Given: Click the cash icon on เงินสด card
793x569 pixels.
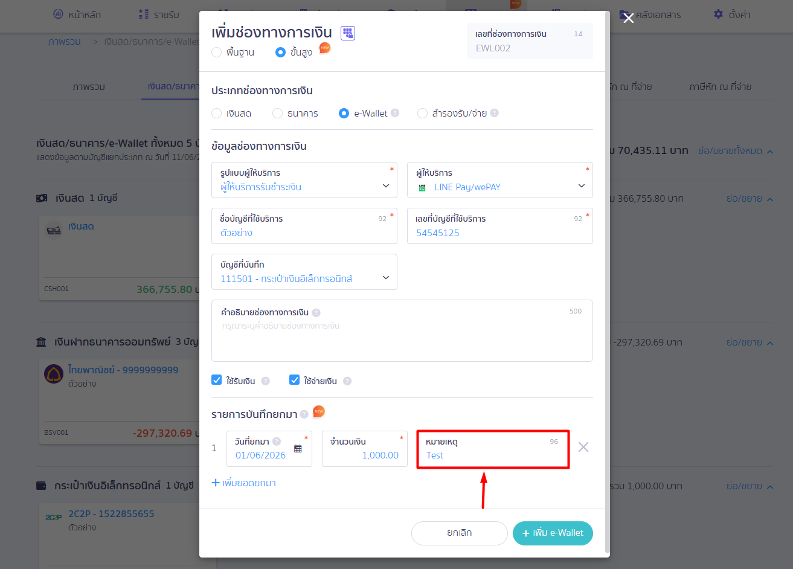Looking at the screenshot, I should pos(54,230).
